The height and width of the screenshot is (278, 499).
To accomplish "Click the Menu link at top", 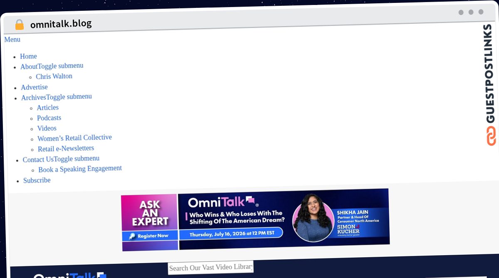I will click(x=12, y=39).
